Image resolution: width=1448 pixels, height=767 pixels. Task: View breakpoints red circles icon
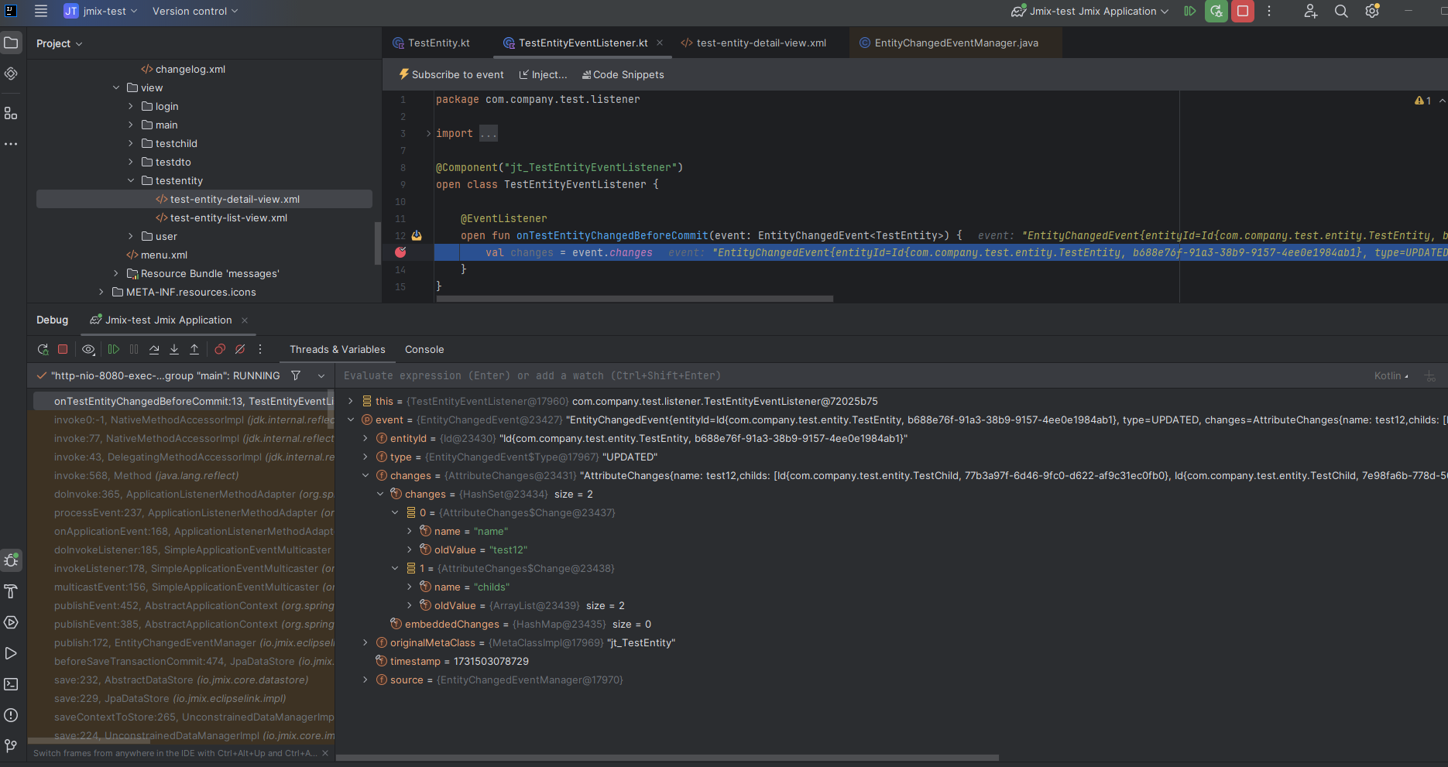coord(220,350)
